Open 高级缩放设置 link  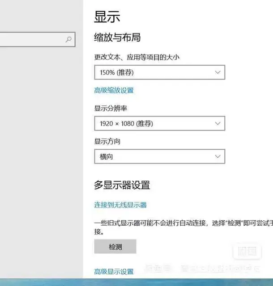[114, 90]
